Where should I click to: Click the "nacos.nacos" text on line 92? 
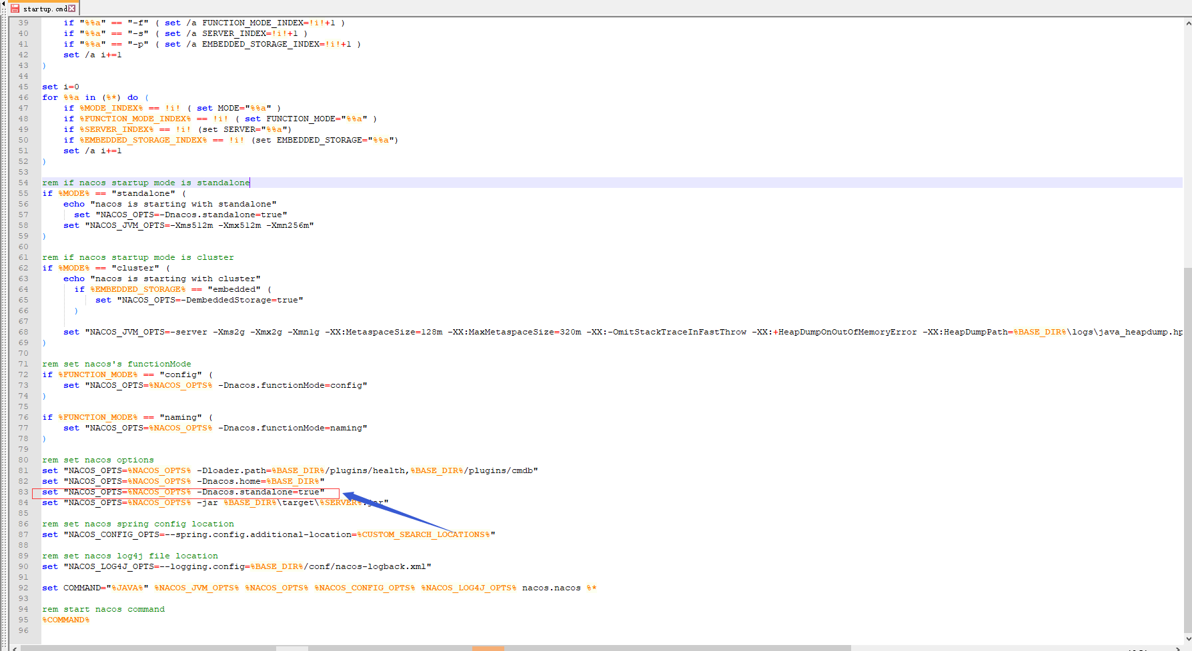(552, 588)
